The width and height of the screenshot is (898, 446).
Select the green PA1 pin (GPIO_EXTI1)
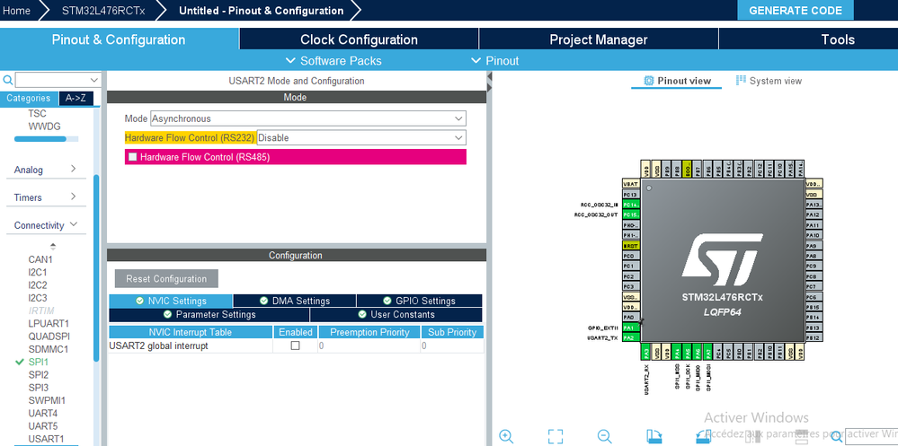[630, 328]
